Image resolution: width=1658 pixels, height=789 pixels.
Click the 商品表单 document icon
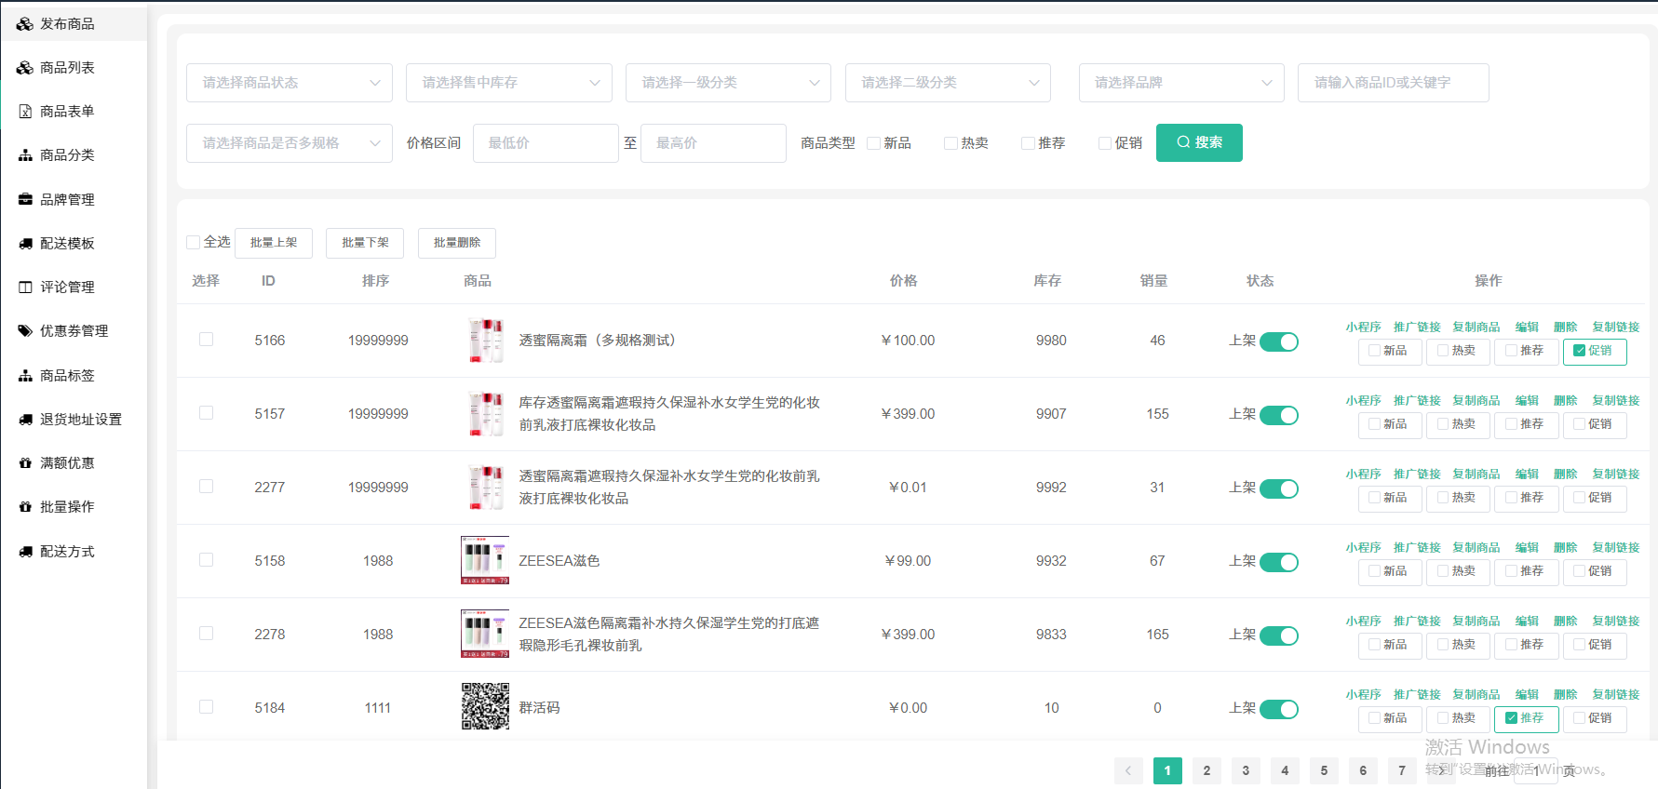coord(25,112)
